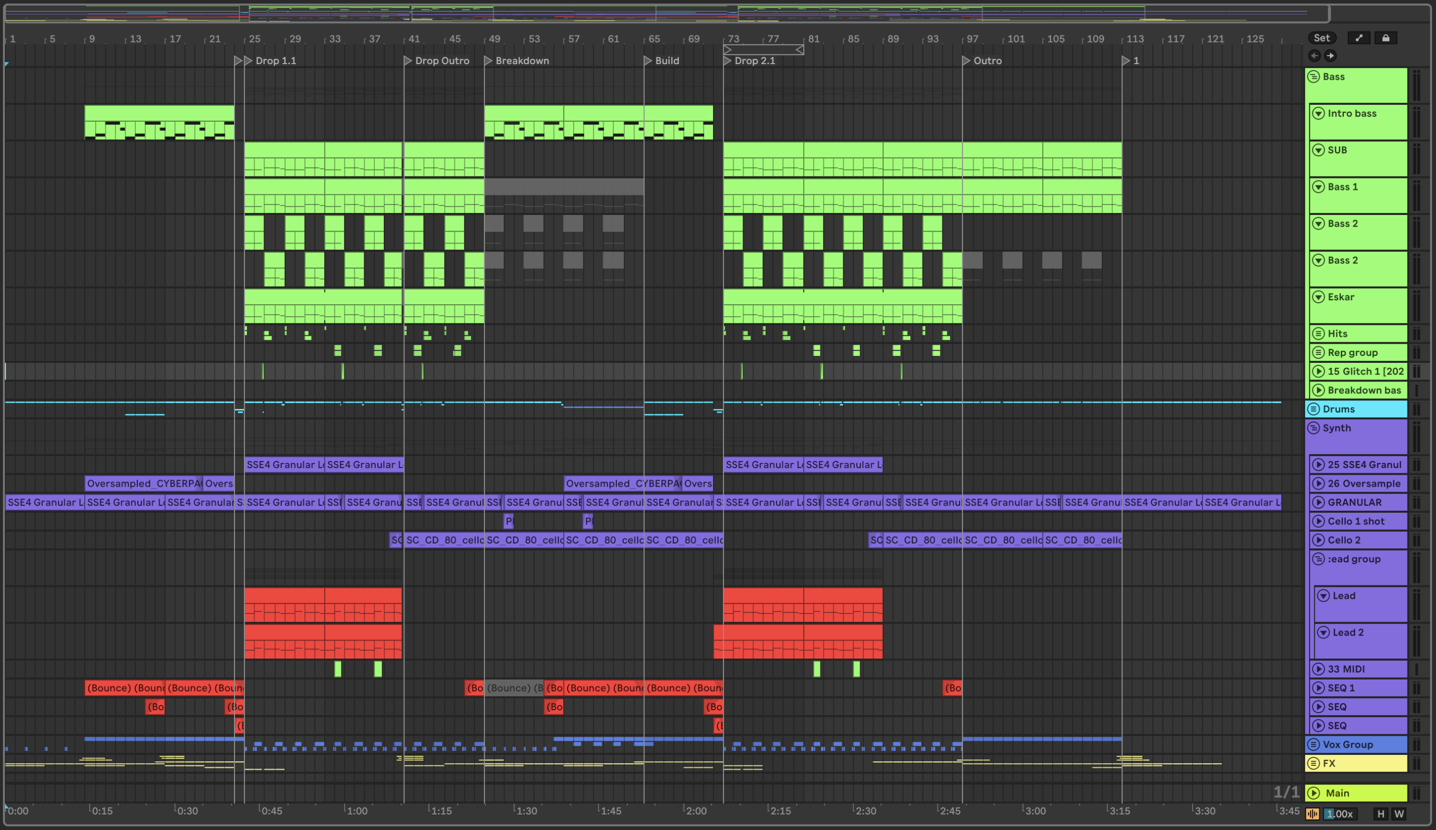Toggle the lock envelopes padlock icon
This screenshot has height=830, width=1436.
1385,38
